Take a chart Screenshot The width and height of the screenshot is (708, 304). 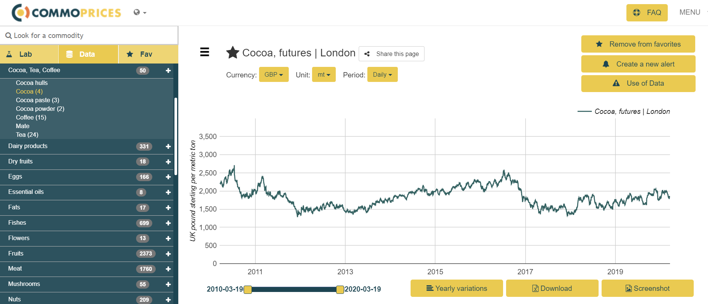coord(647,288)
